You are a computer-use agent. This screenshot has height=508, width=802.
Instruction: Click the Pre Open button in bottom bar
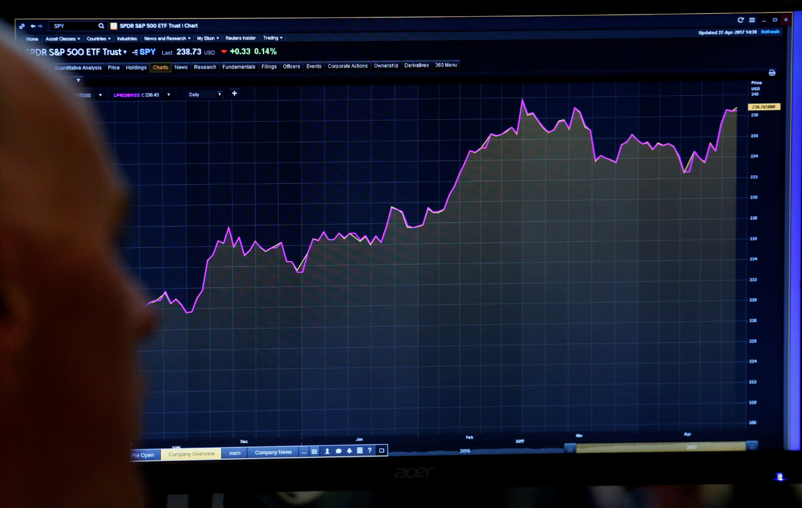(x=143, y=455)
